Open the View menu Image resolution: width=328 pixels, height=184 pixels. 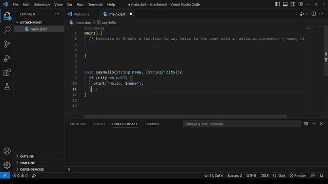click(x=58, y=5)
